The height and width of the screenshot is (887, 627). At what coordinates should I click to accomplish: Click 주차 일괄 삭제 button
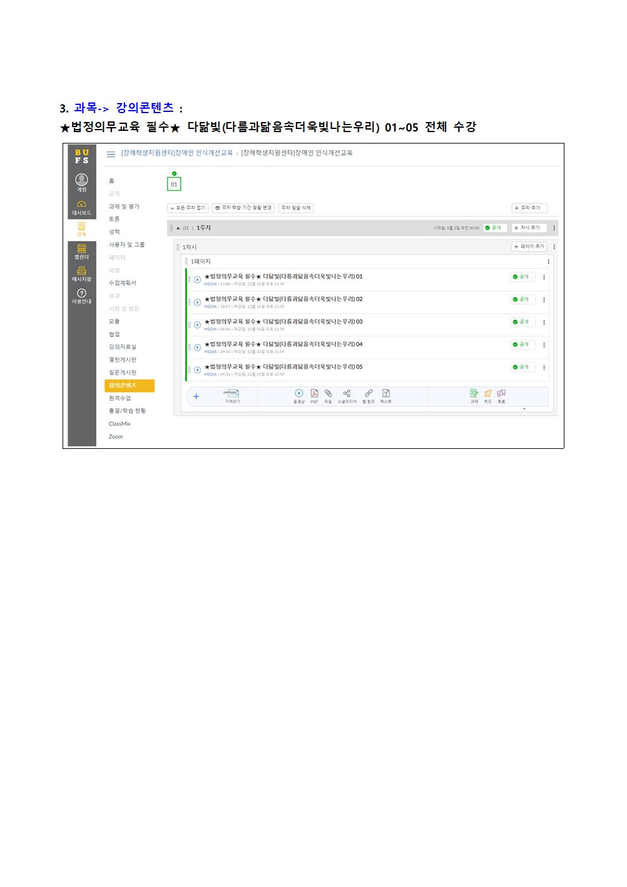(x=296, y=208)
